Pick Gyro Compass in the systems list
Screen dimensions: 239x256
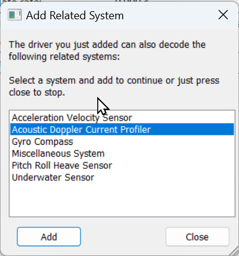point(122,142)
